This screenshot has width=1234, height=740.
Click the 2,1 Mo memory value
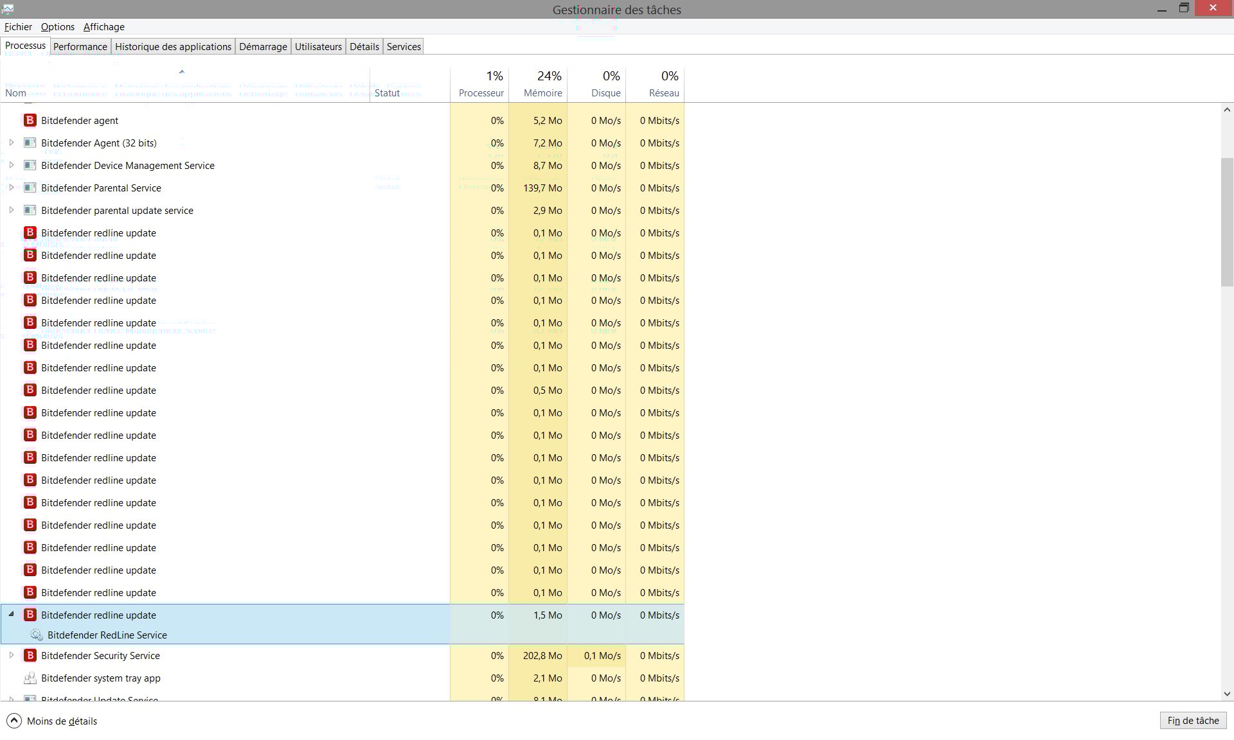[548, 678]
